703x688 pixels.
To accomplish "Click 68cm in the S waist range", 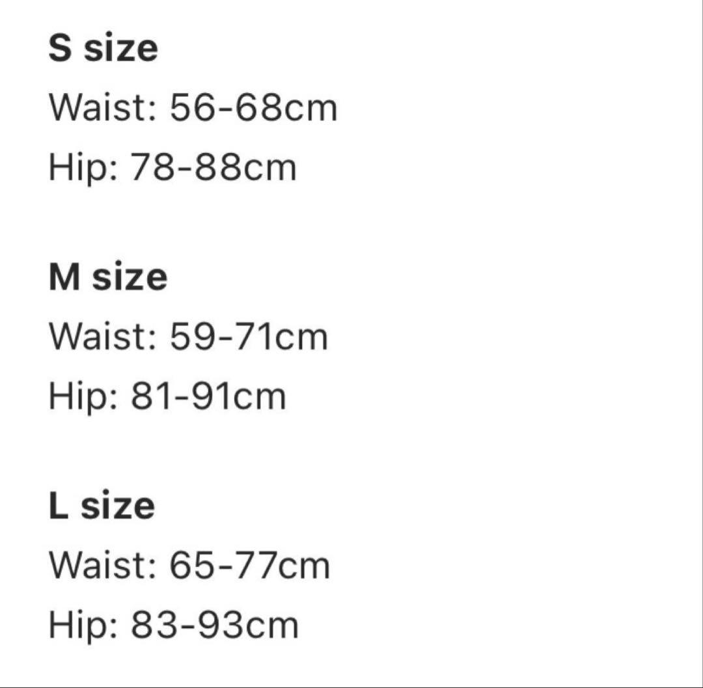I will [279, 108].
